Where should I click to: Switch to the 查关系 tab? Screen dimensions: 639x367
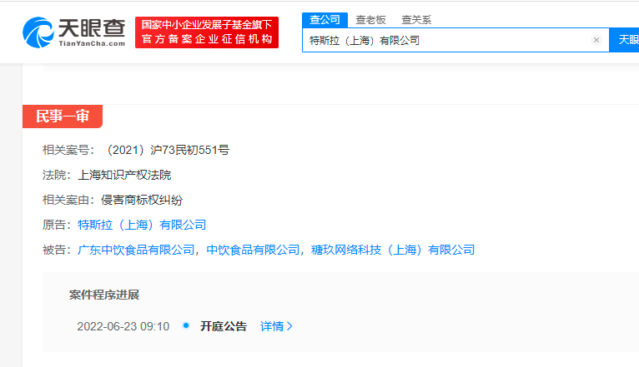pos(416,20)
